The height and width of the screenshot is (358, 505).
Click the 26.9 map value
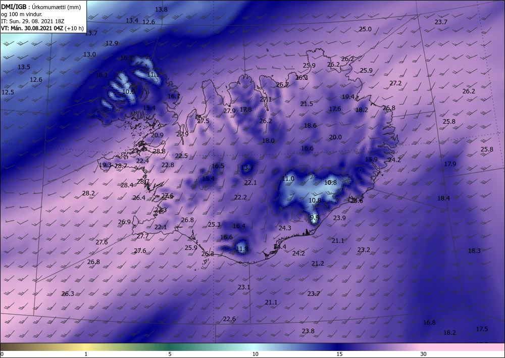(x=124, y=222)
